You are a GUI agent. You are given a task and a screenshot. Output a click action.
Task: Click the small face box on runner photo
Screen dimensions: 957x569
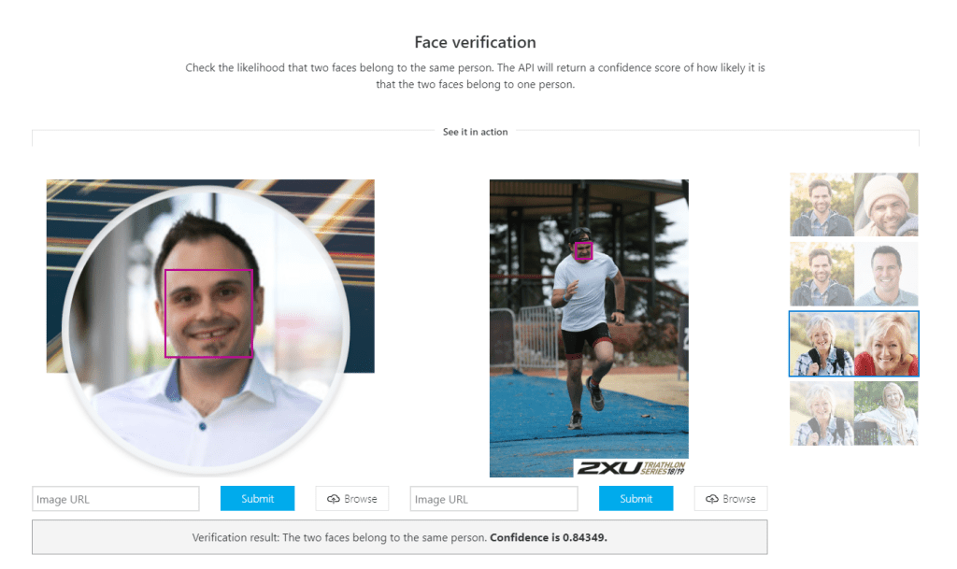tap(583, 250)
